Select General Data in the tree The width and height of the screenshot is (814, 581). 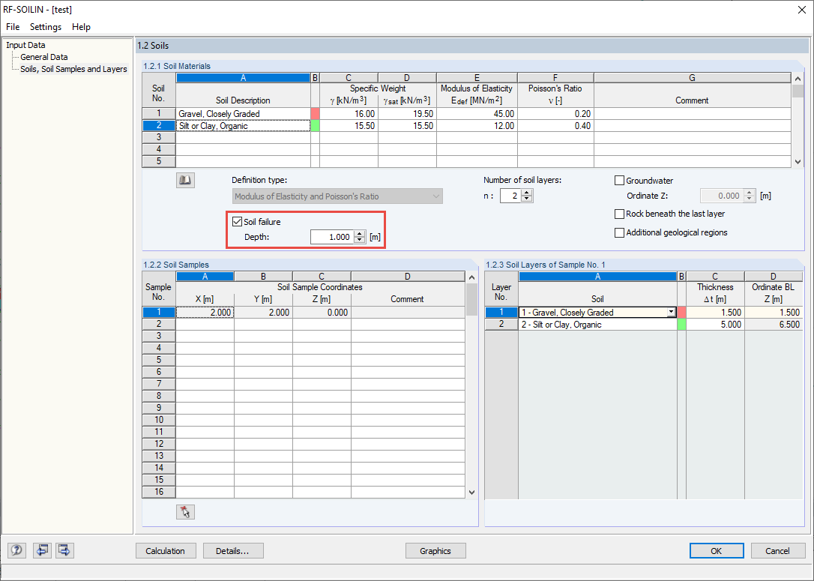coord(44,57)
